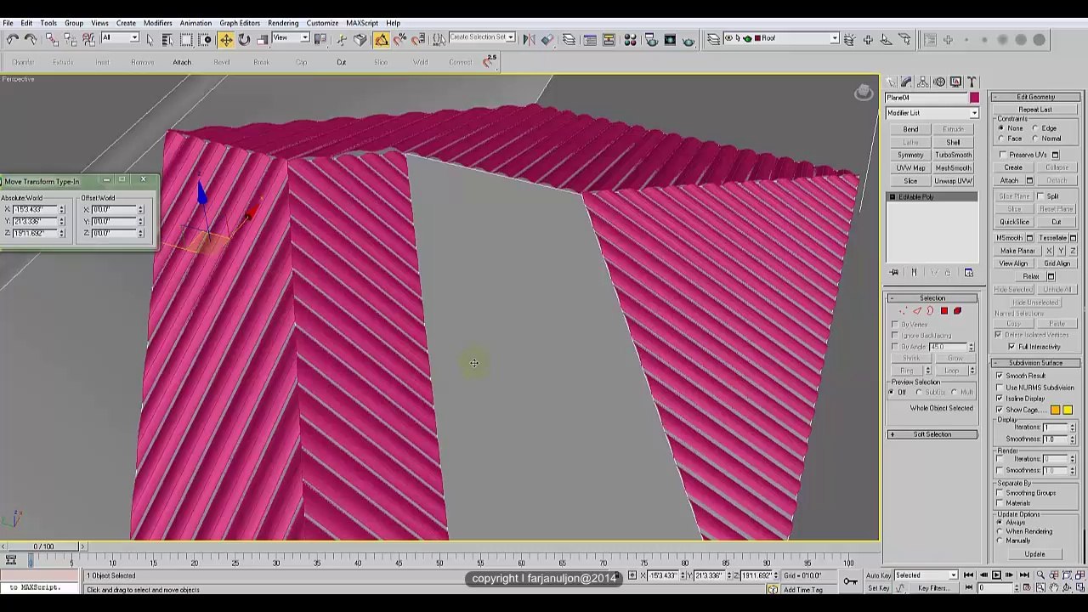Open the Hierarchy panel icon
The width and height of the screenshot is (1088, 612).
pos(923,82)
